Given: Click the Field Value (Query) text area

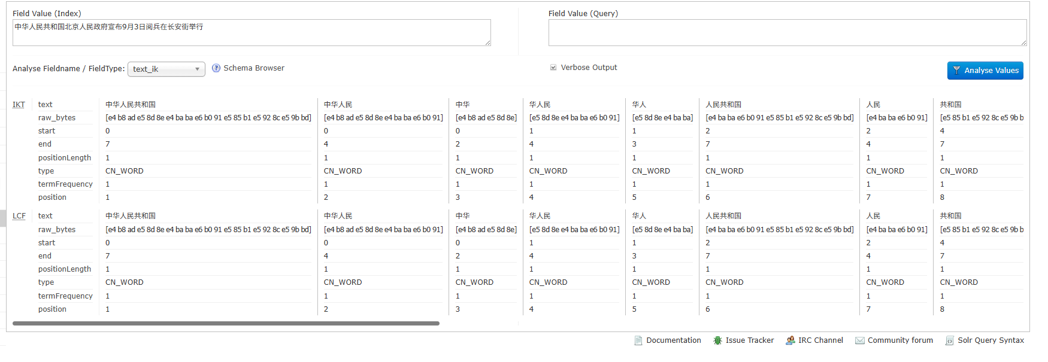Looking at the screenshot, I should [787, 32].
